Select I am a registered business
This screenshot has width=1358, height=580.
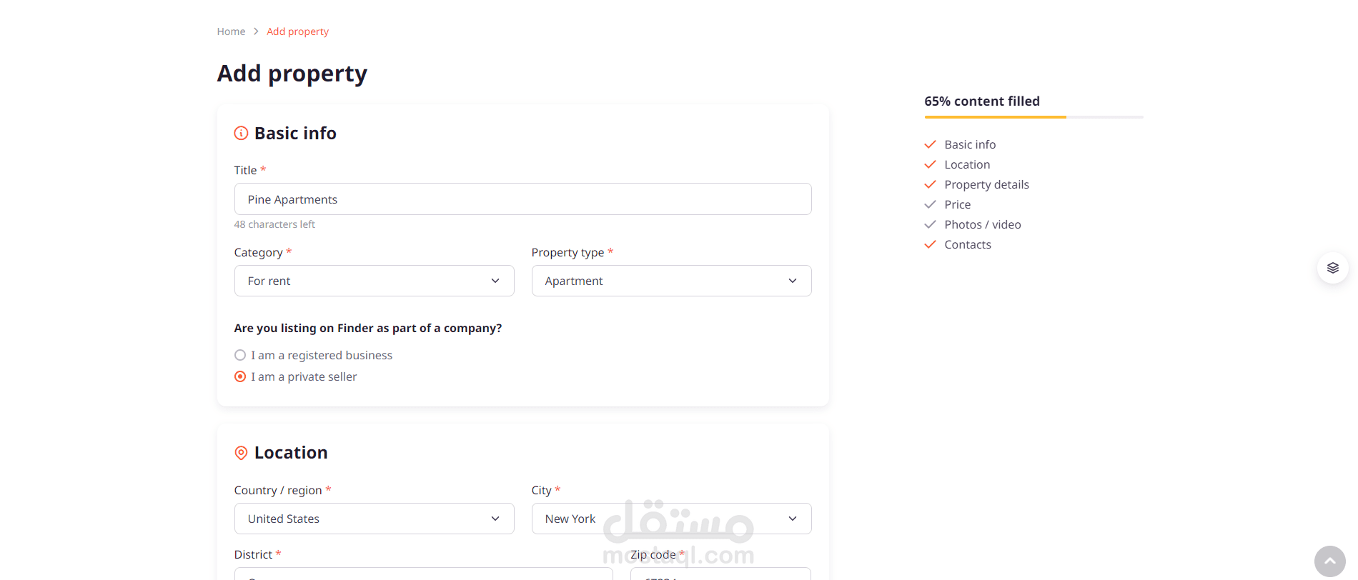[x=240, y=355]
